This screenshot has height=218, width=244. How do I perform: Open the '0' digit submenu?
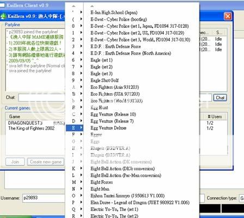coord(75,26)
